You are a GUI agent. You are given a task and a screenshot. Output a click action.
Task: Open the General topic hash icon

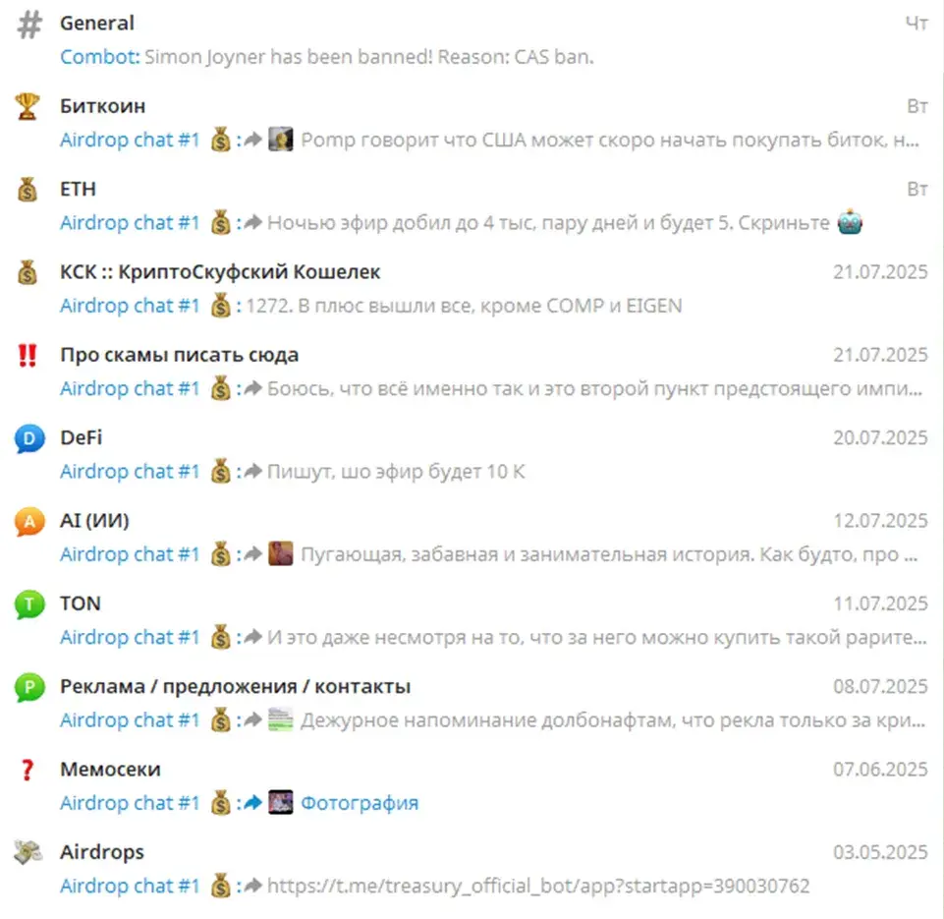28,26
